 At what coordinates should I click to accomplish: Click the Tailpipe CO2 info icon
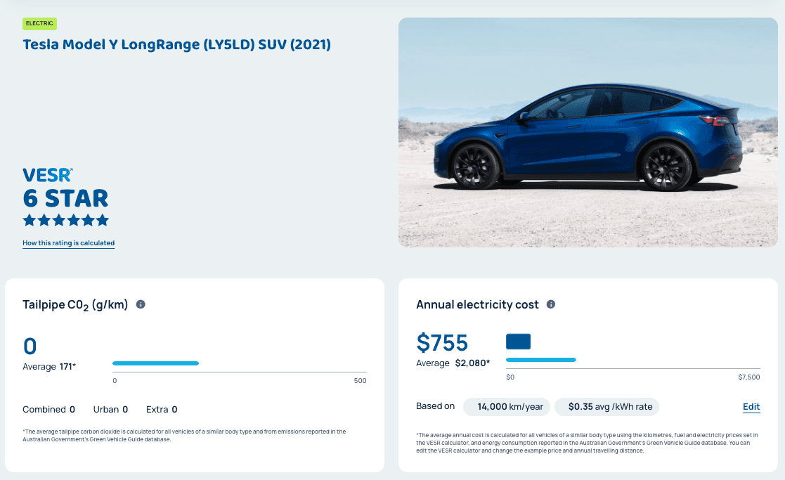(141, 304)
